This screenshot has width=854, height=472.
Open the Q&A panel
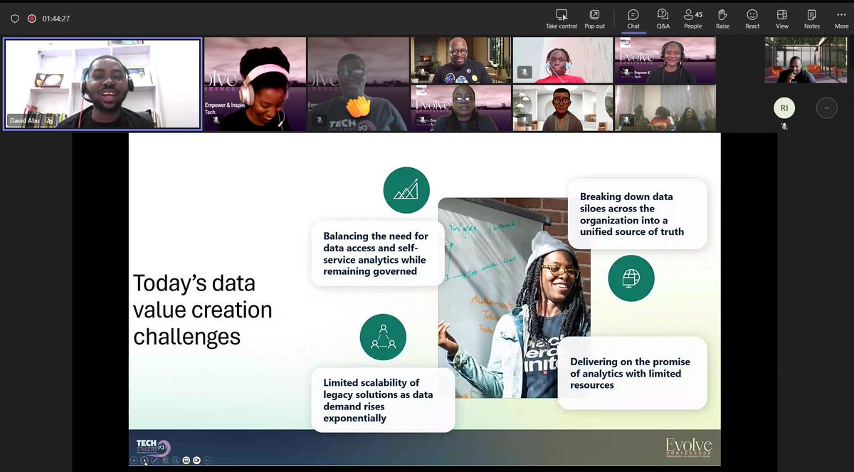click(x=663, y=19)
